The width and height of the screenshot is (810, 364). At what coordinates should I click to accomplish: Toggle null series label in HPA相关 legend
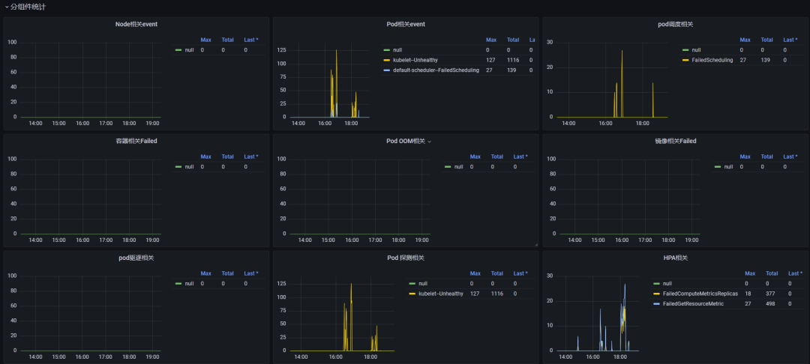tap(667, 284)
